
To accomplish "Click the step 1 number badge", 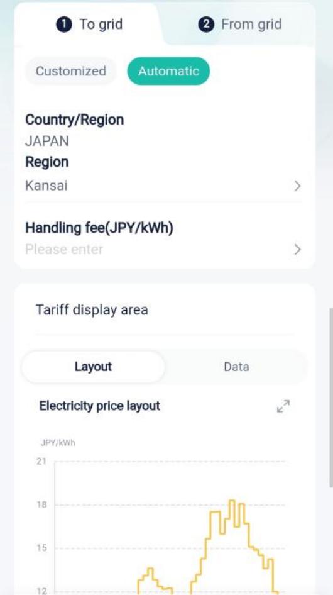I will point(65,25).
